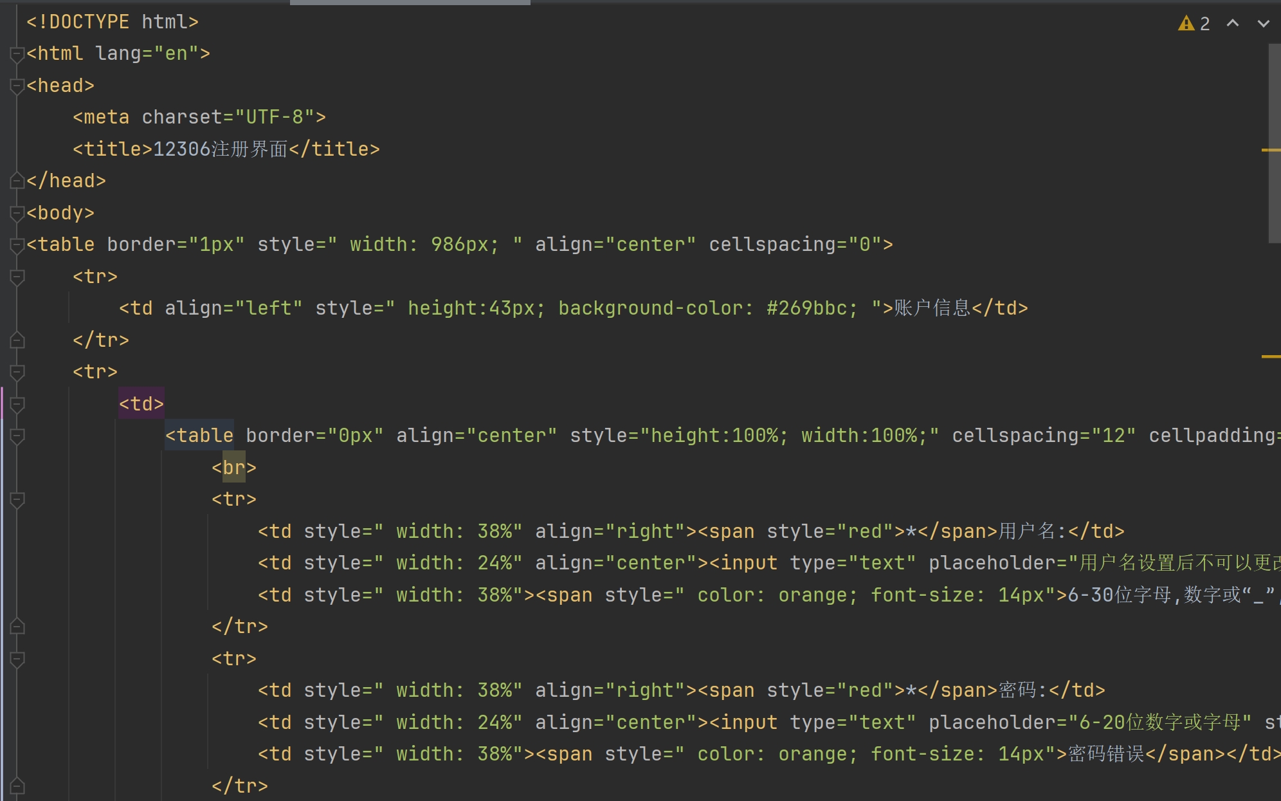Collapse the highlighted <td> fold marker

(x=17, y=405)
